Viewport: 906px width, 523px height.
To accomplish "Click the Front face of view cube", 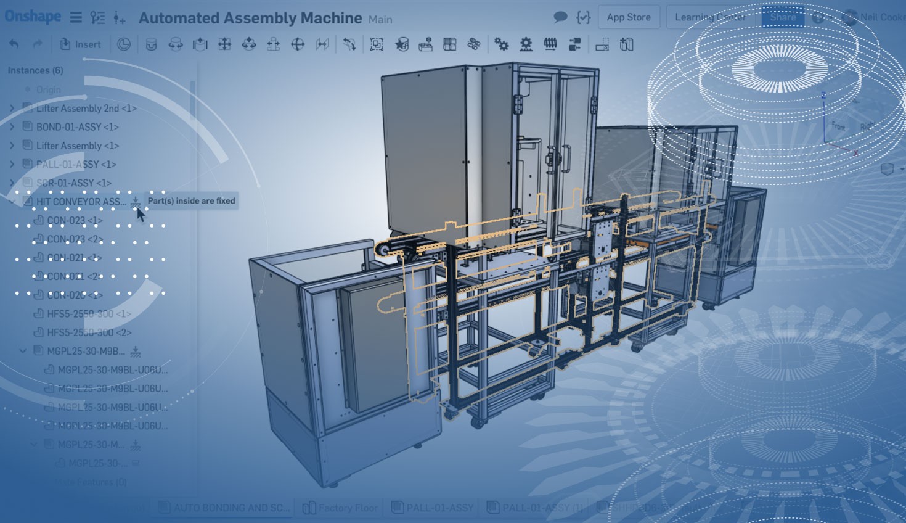I will 838,126.
